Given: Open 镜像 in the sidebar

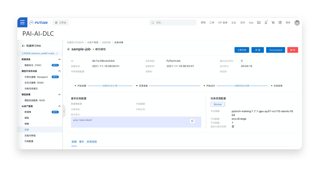Looking at the screenshot, I should 27,124.
